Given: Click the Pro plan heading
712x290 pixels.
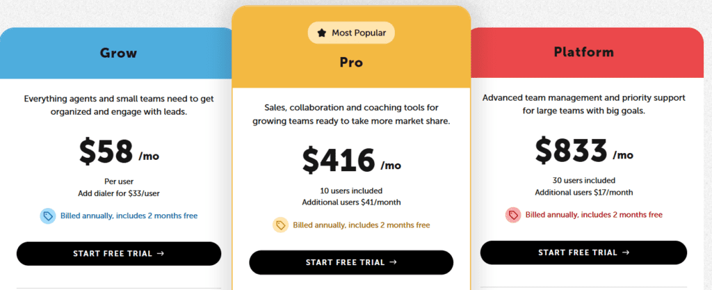Looking at the screenshot, I should click(x=351, y=62).
